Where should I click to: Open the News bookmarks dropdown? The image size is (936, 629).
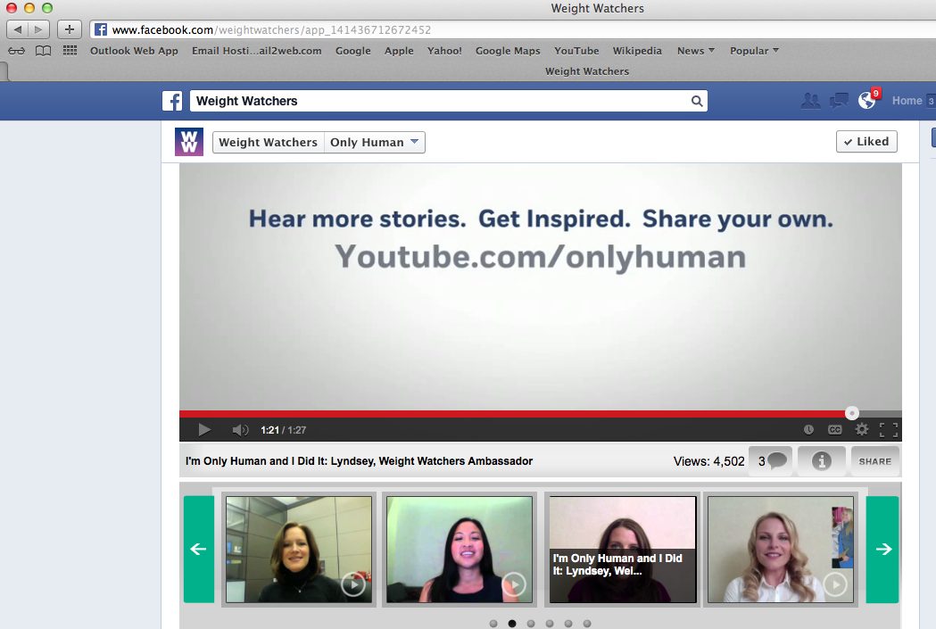(695, 51)
